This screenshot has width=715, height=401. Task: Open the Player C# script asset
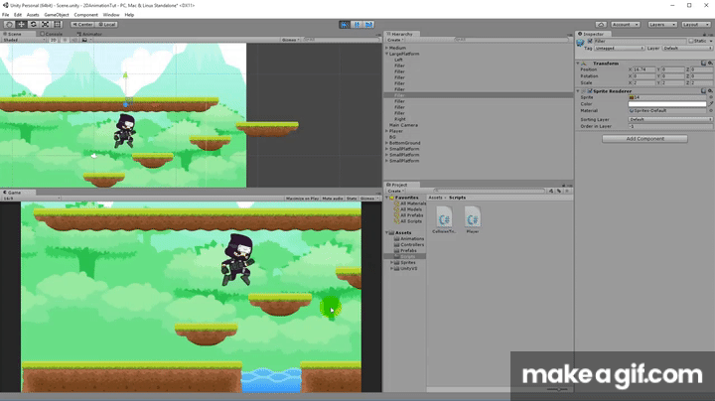(473, 219)
